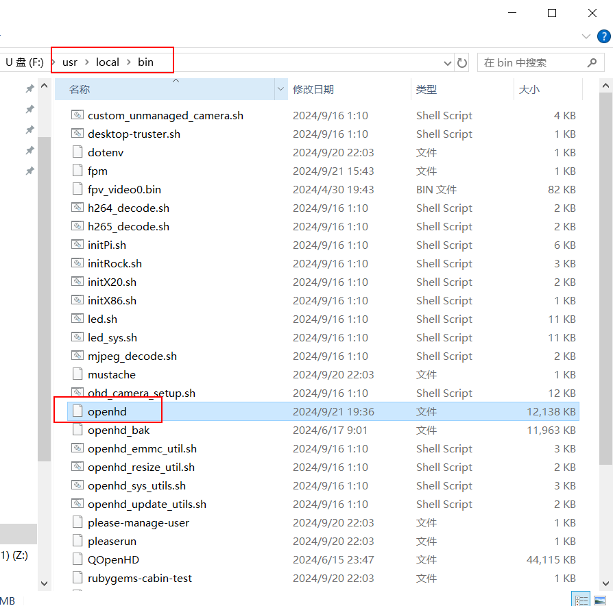Image resolution: width=613 pixels, height=606 pixels.
Task: Select the (Z:) drive in navigation pane
Action: pyautogui.click(x=14, y=555)
